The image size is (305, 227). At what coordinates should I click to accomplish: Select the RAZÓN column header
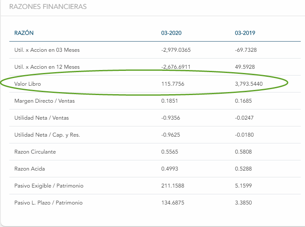[x=24, y=33]
